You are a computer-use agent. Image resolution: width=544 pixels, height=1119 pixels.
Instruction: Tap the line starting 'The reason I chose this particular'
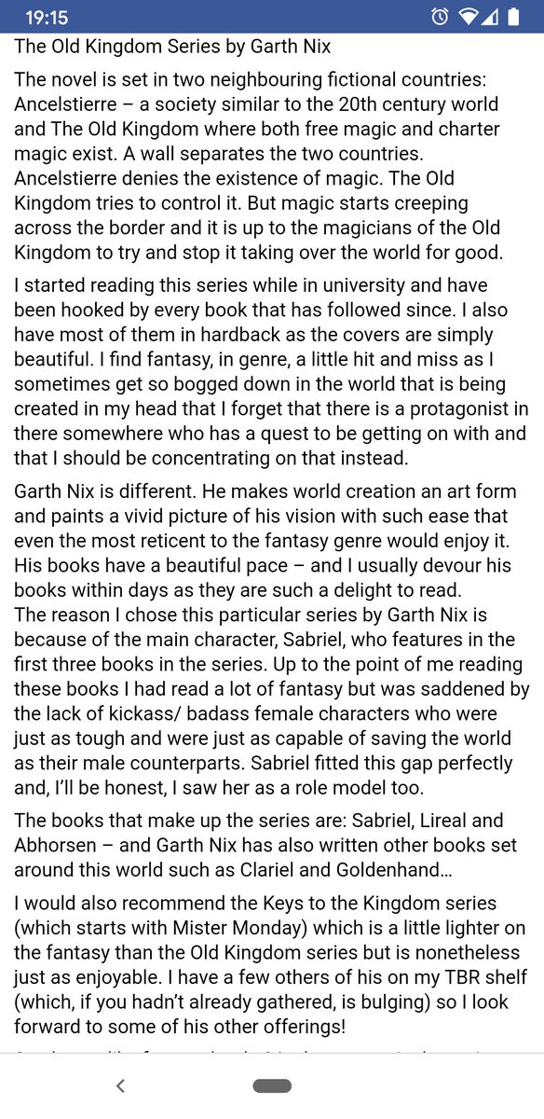(251, 615)
